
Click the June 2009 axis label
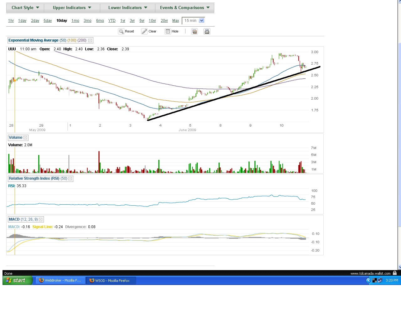coord(187,130)
